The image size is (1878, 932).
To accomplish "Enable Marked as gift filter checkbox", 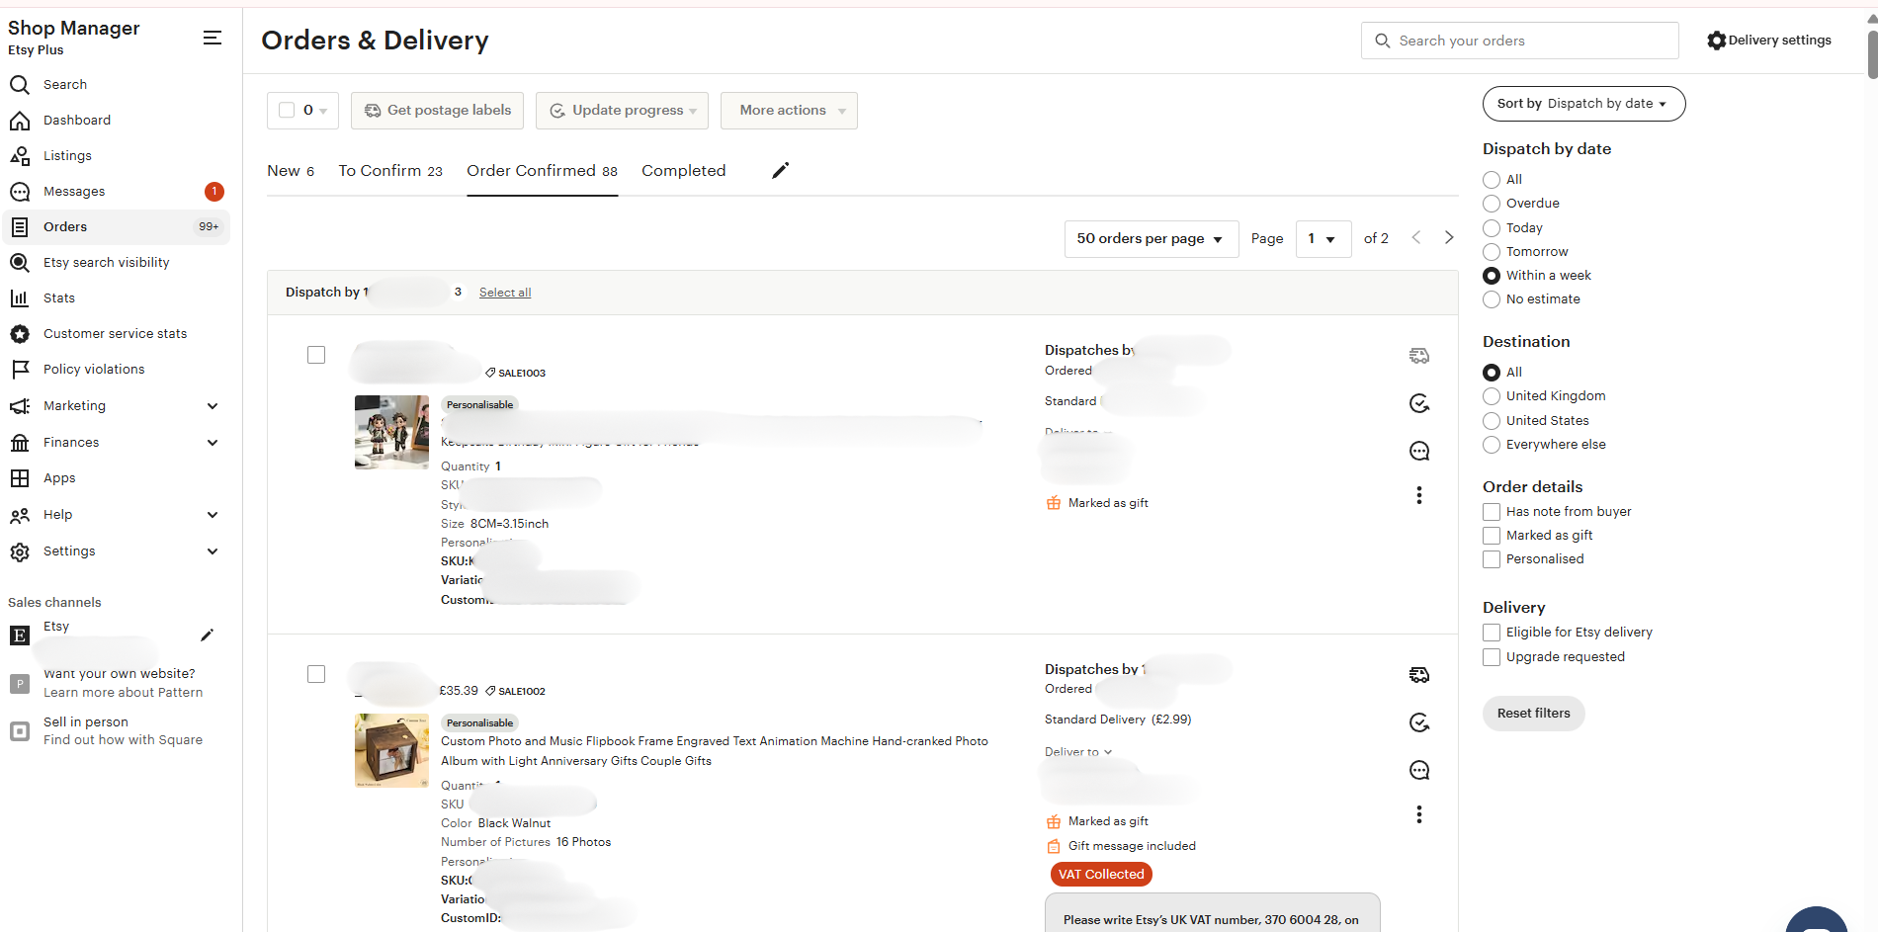I will [x=1492, y=536].
